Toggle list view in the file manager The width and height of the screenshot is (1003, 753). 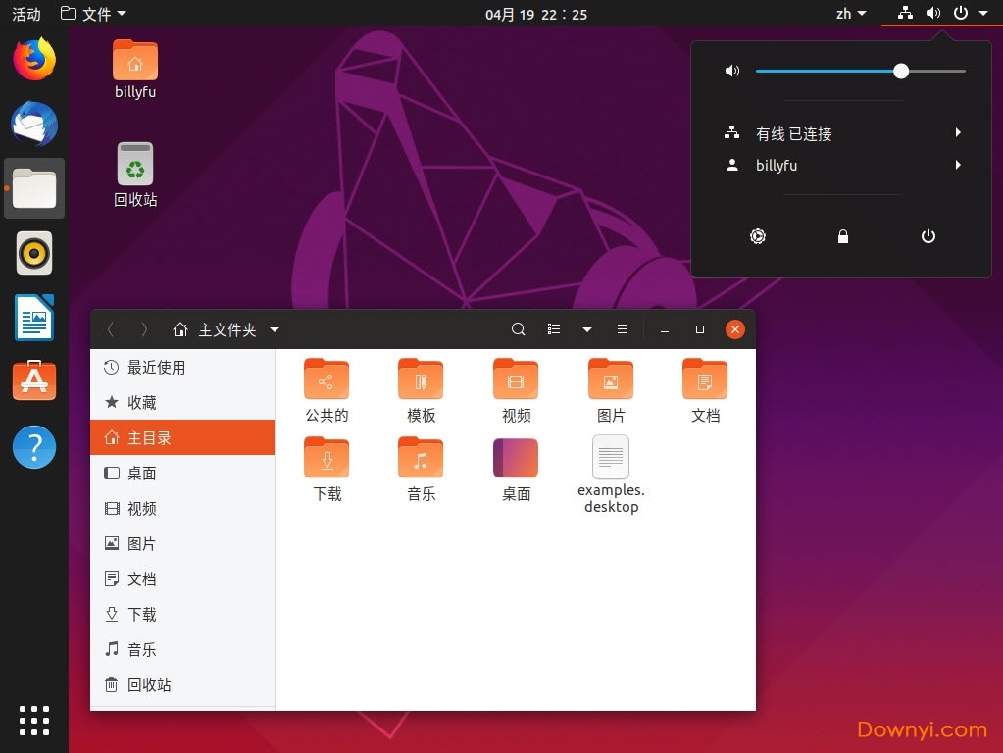click(554, 329)
